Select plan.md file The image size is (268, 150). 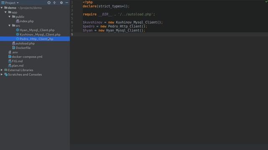point(18,65)
